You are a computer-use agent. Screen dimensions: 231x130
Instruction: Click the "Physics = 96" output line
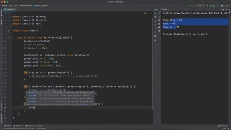click(171, 27)
